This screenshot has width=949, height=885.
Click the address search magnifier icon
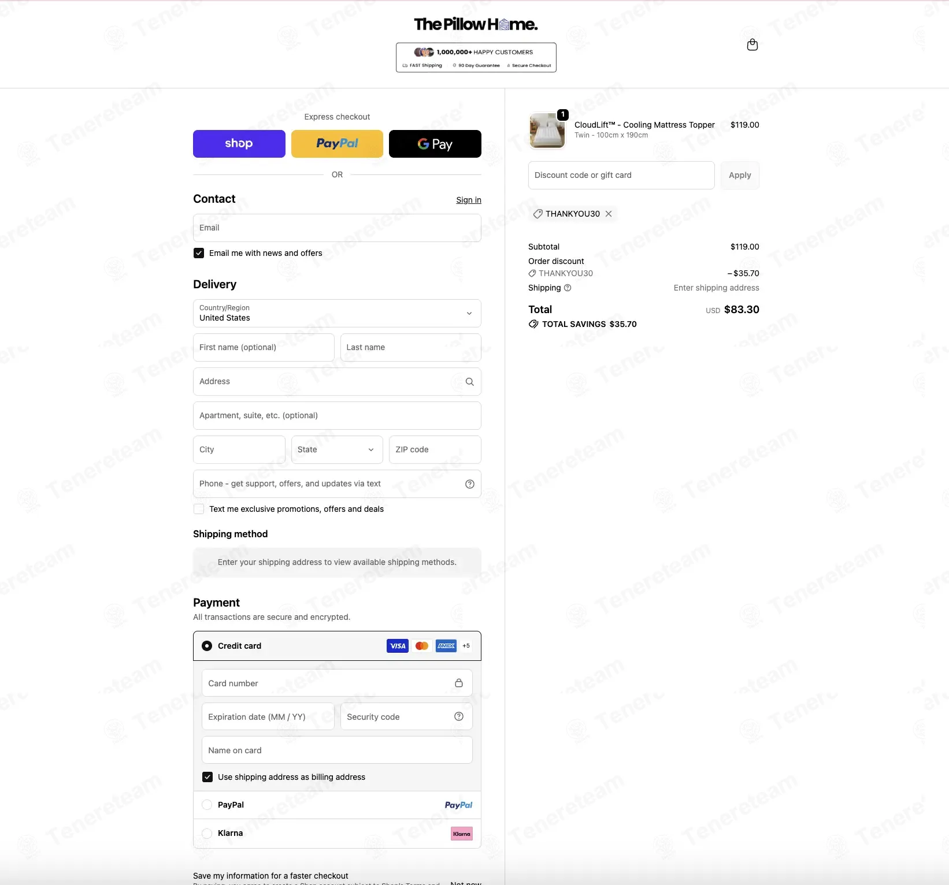(x=469, y=382)
